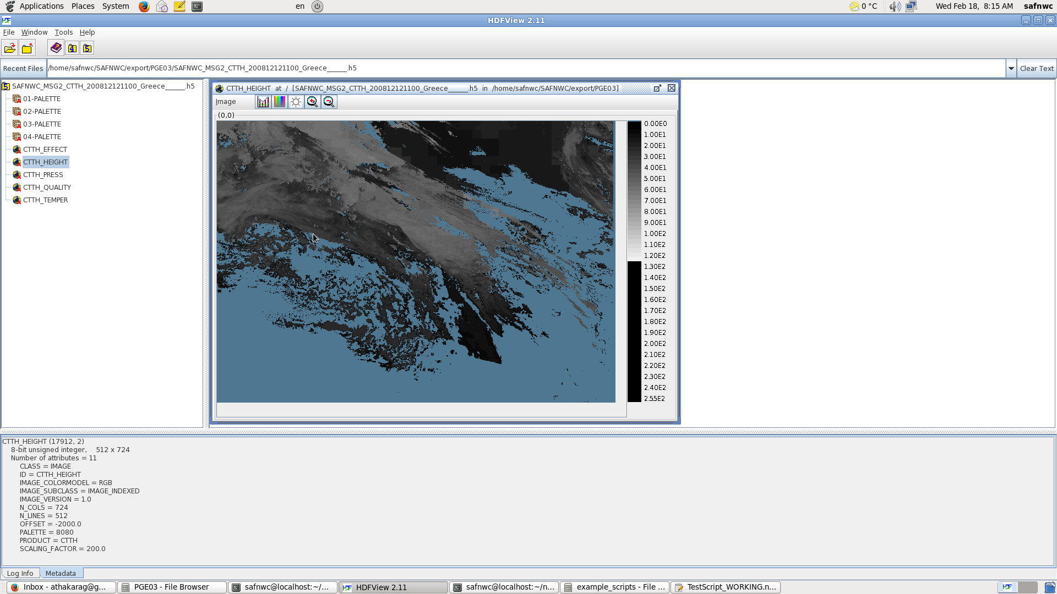Click the Recent Files button
This screenshot has width=1057, height=594.
(23, 69)
